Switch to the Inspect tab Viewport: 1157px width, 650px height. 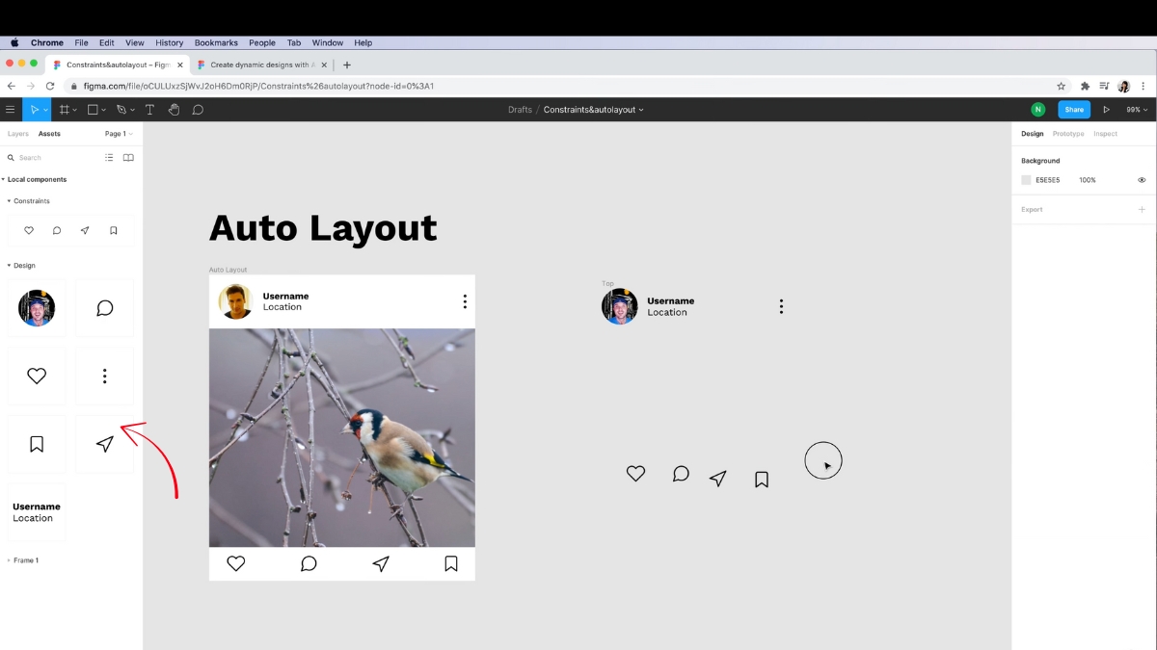tap(1106, 134)
